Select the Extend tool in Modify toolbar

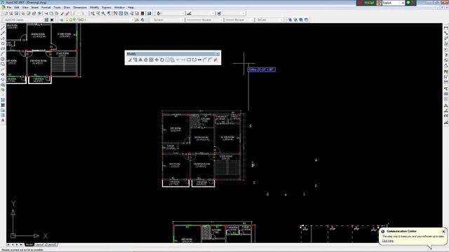(x=183, y=59)
